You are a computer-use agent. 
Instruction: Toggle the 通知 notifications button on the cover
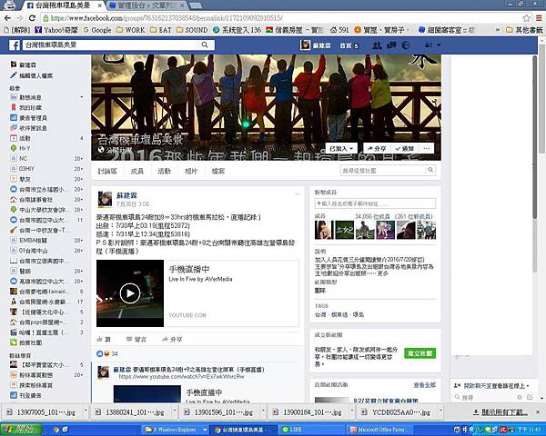[x=405, y=148]
